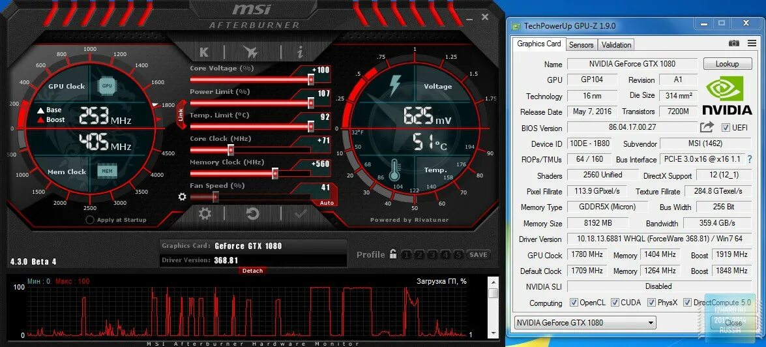Click the fan speed gear icon

tap(183, 196)
